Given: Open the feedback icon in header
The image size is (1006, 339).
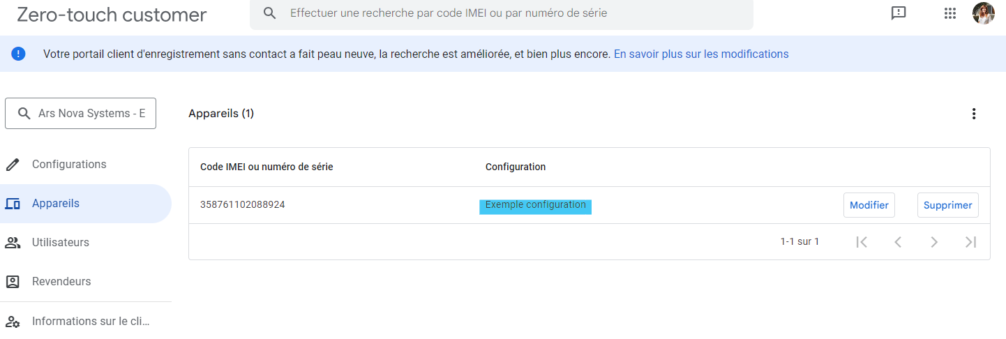Looking at the screenshot, I should pyautogui.click(x=899, y=13).
